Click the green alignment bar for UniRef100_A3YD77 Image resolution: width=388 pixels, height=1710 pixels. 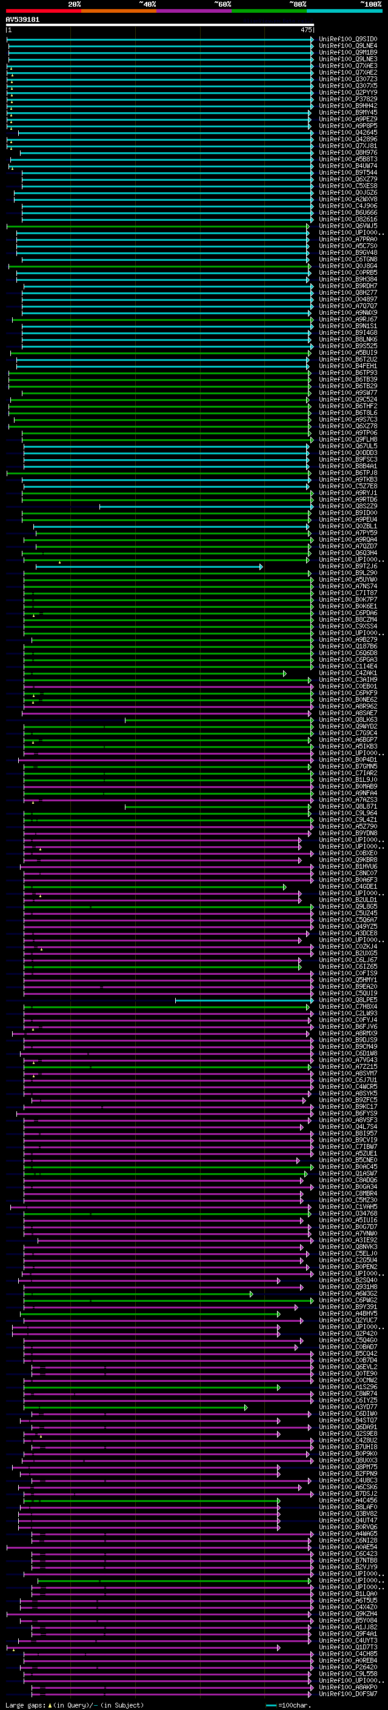[135, 1407]
